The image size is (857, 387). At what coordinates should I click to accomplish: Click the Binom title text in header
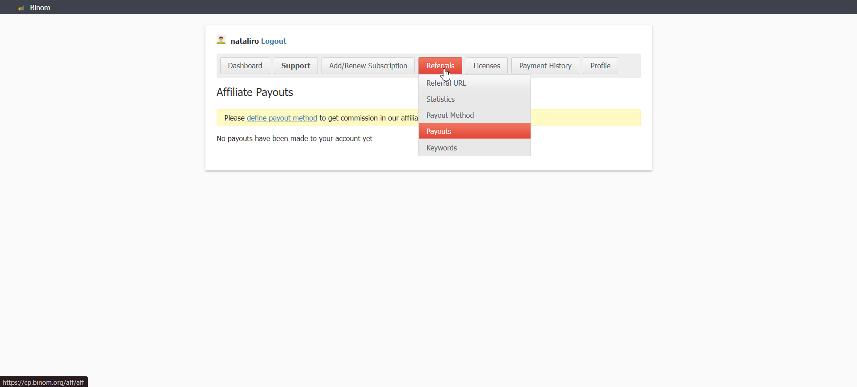(40, 8)
